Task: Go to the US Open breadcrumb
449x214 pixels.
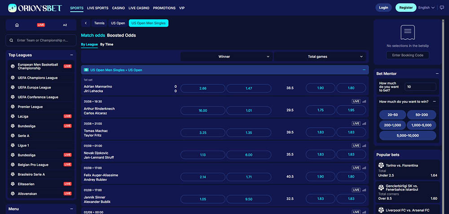Action: pos(118,23)
